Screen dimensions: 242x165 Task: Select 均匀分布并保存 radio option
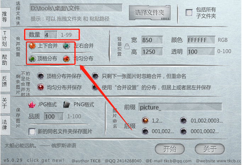pyautogui.click(x=41, y=87)
